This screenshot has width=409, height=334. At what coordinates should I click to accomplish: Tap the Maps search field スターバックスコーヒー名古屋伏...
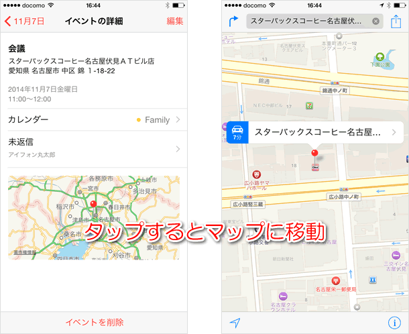(x=314, y=21)
